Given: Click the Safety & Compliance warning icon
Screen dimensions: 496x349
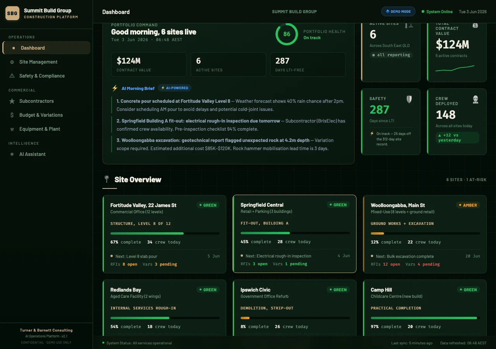Looking at the screenshot, I should (x=12, y=76).
